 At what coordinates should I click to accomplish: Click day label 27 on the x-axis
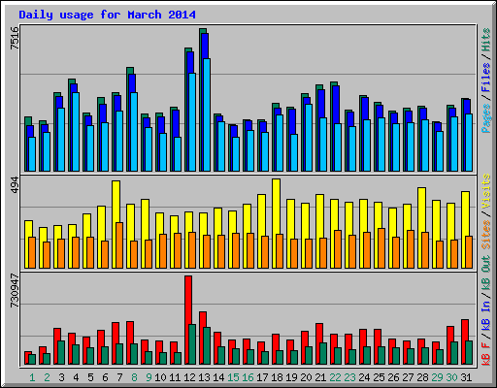pyautogui.click(x=408, y=377)
